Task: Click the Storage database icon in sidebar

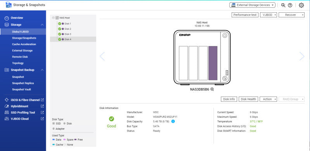Action: [x=7, y=25]
